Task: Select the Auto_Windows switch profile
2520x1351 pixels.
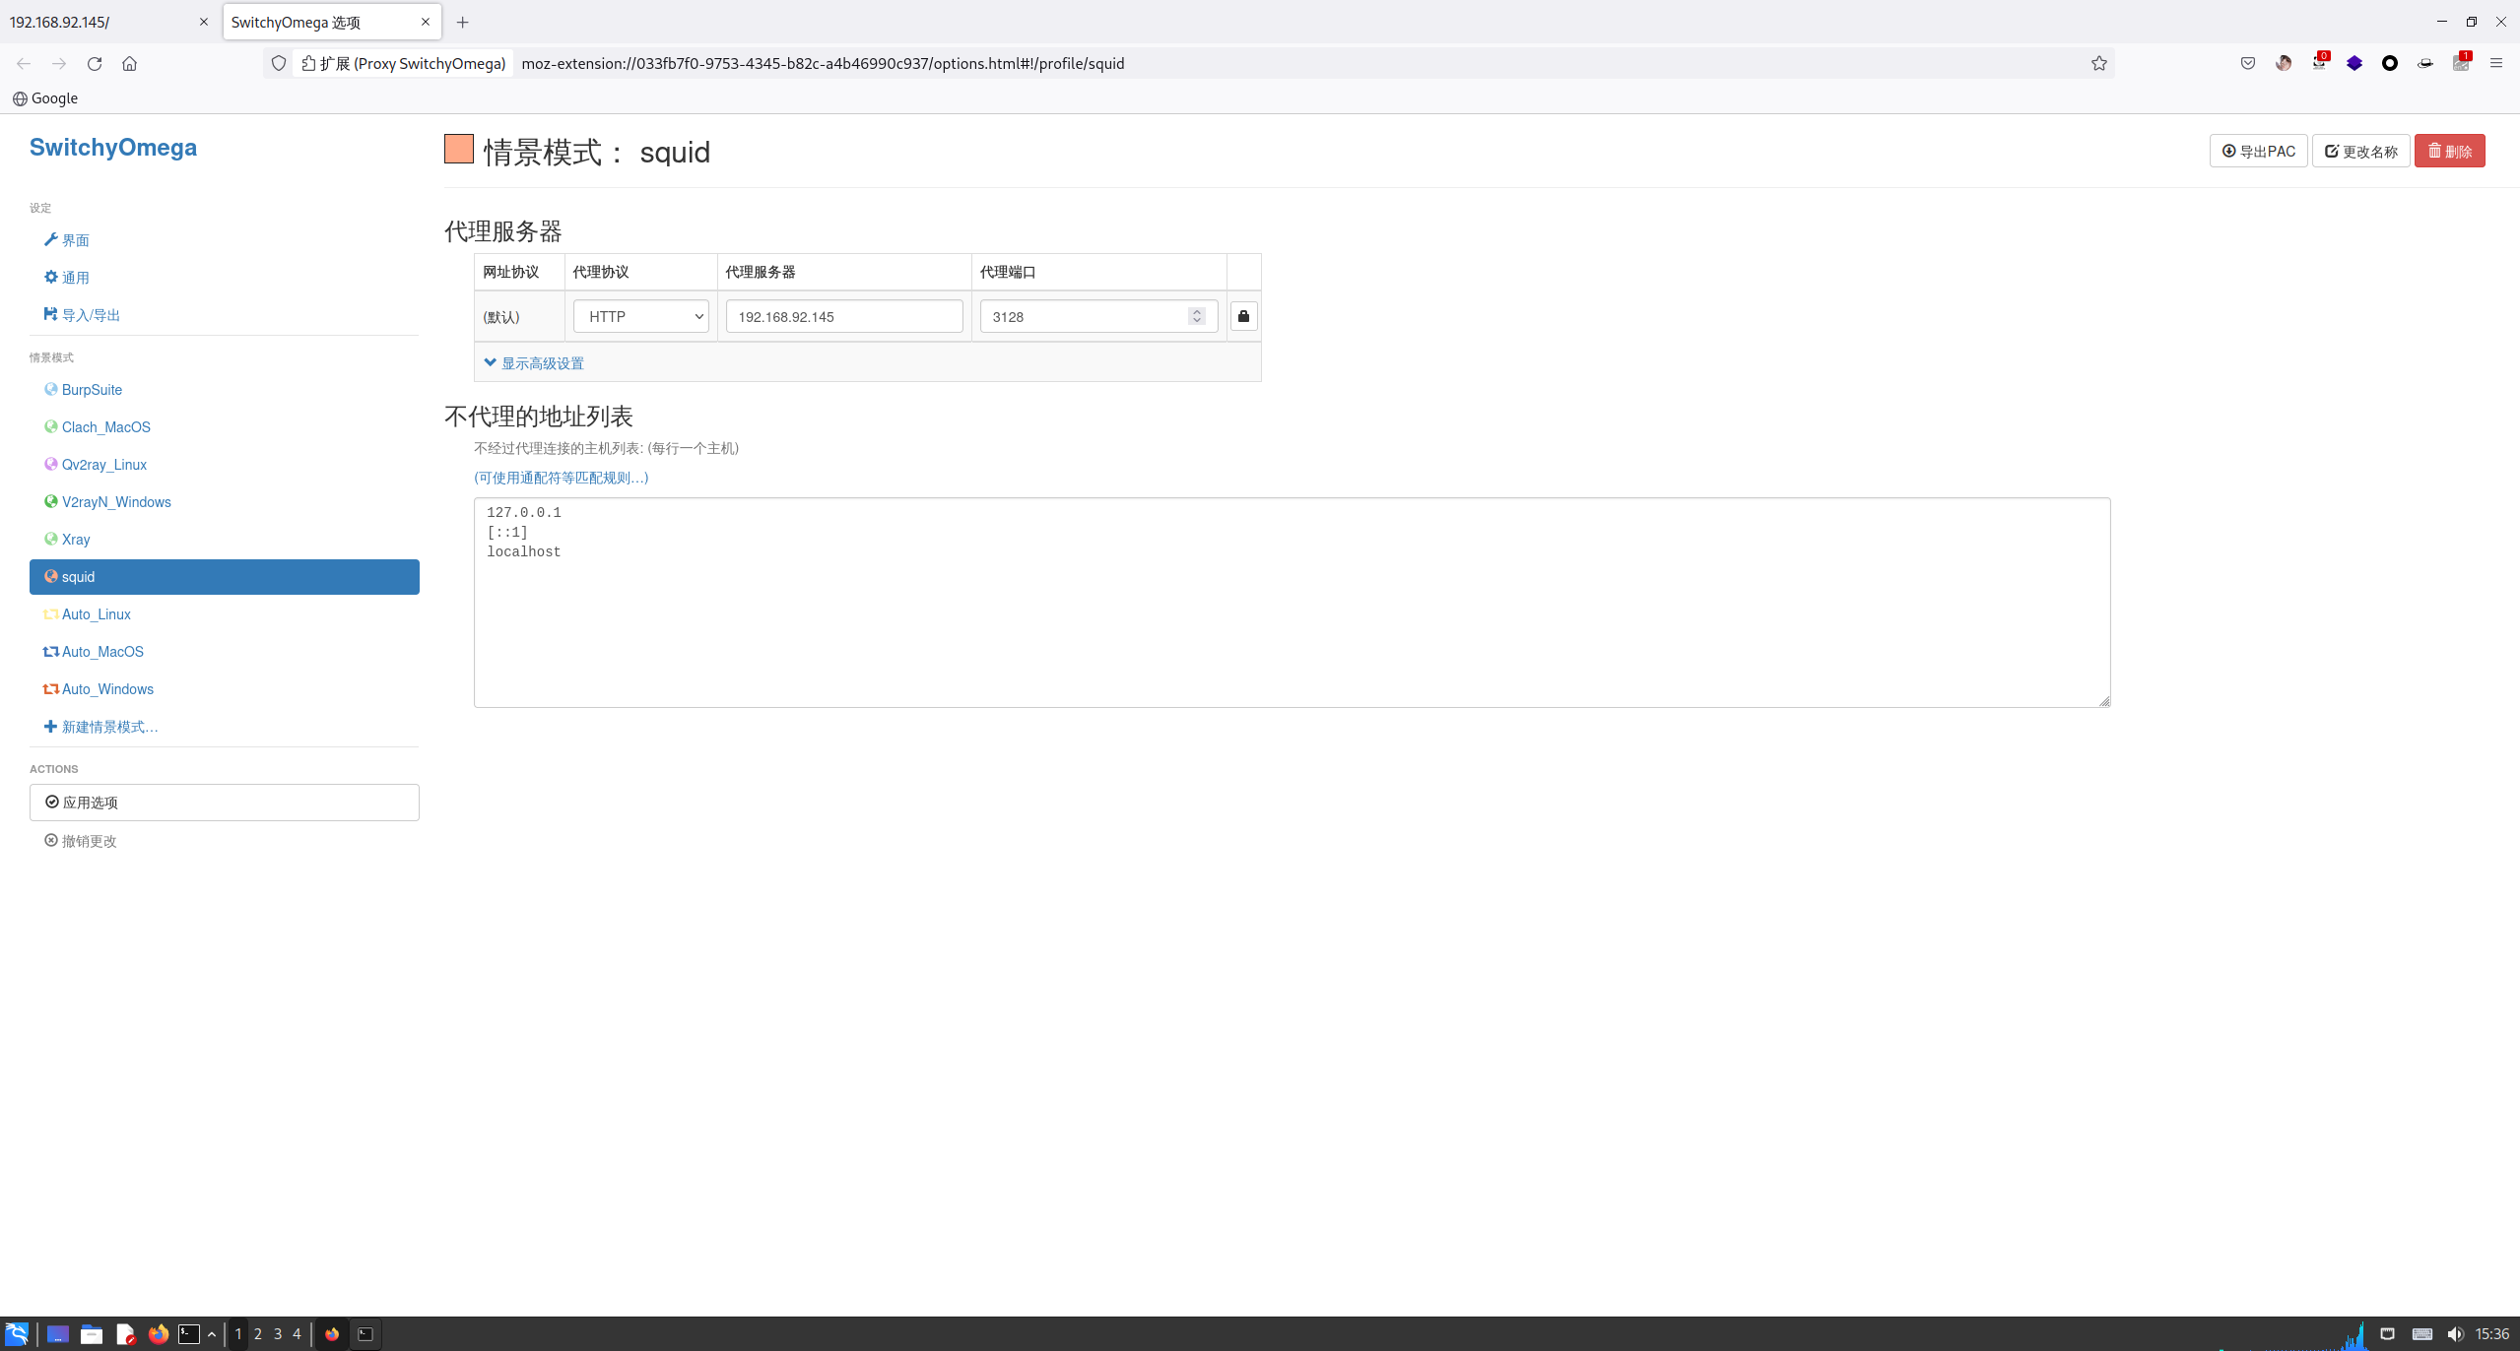Action: (99, 689)
